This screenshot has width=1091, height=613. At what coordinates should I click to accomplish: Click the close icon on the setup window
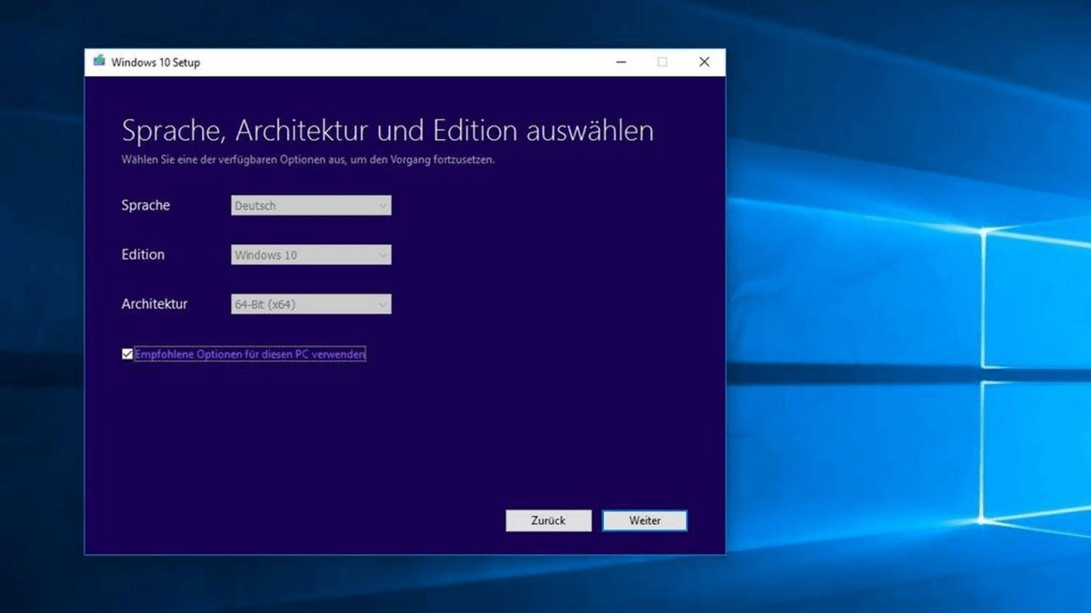coord(704,62)
